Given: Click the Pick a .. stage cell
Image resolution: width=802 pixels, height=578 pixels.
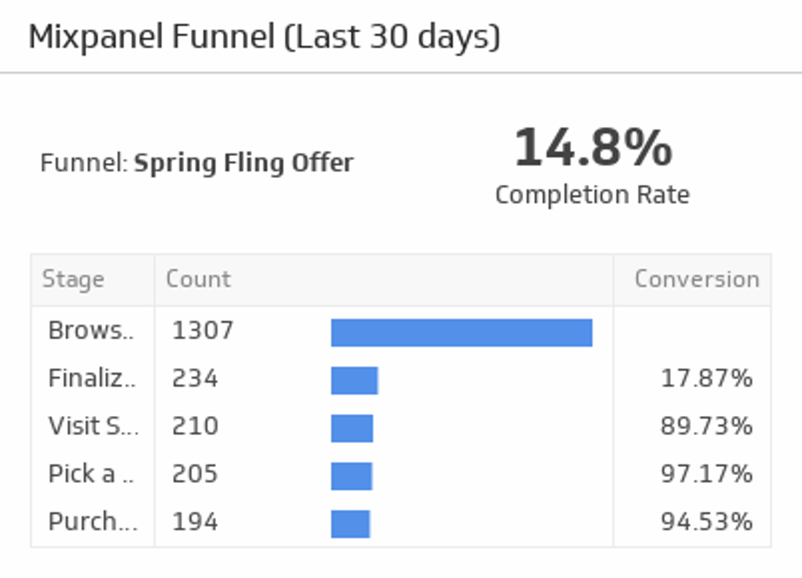Looking at the screenshot, I should (91, 474).
